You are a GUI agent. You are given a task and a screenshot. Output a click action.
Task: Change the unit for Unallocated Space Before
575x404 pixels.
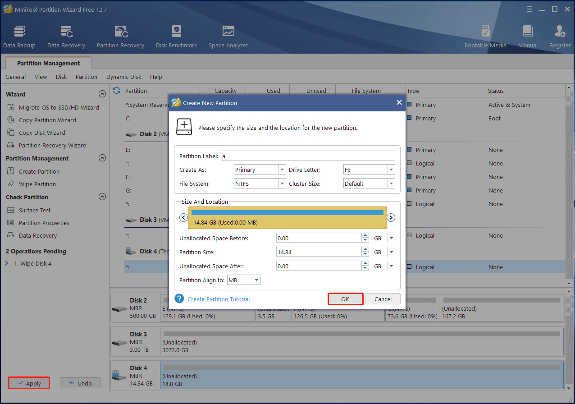pyautogui.click(x=391, y=238)
